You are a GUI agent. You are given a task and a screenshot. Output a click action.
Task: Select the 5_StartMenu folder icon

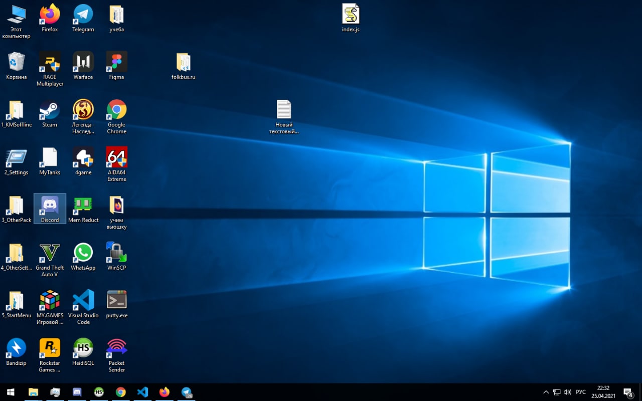(16, 304)
